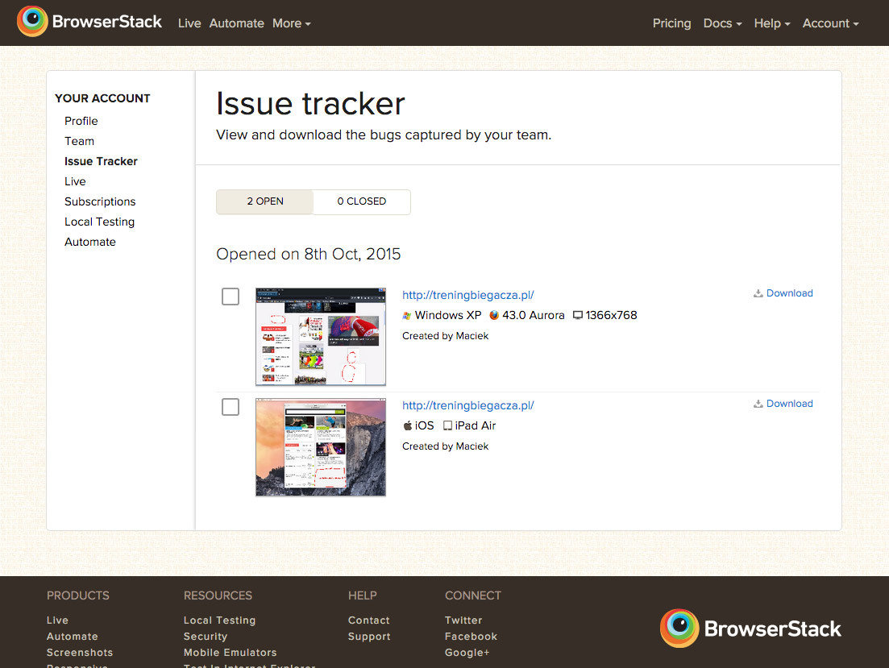Open the Help dropdown menu

coord(771,23)
